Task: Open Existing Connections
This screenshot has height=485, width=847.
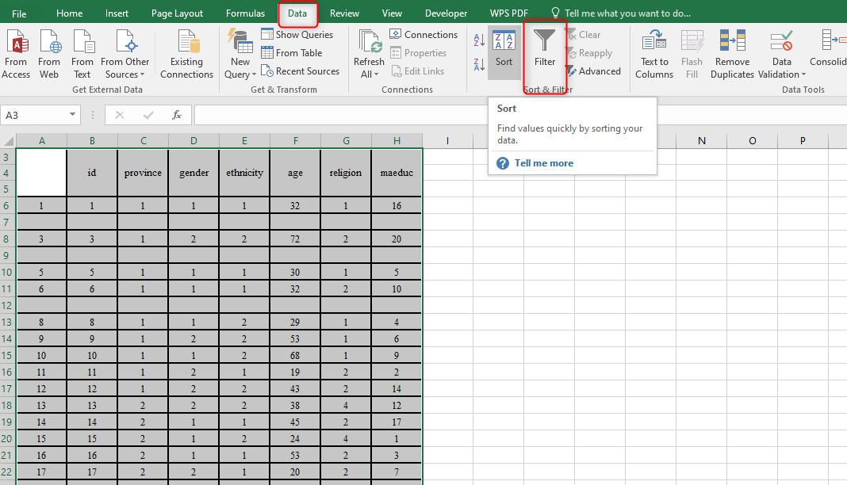Action: coord(186,53)
